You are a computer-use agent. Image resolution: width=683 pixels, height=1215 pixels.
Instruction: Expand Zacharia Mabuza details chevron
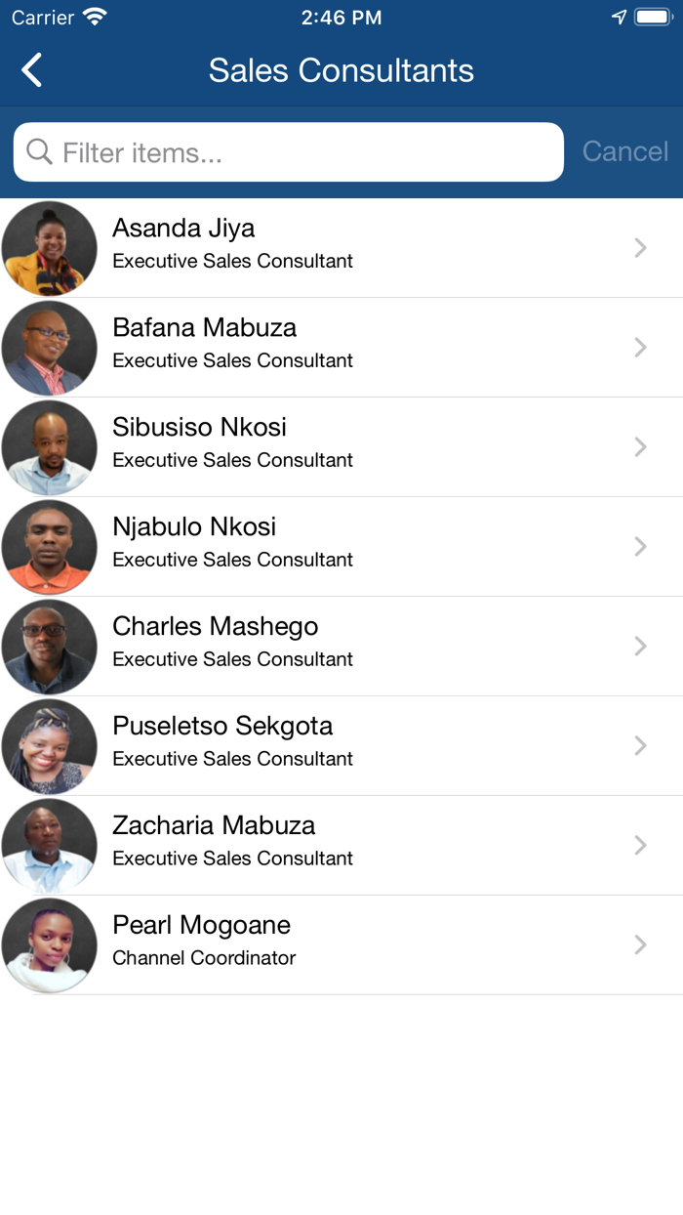click(641, 846)
